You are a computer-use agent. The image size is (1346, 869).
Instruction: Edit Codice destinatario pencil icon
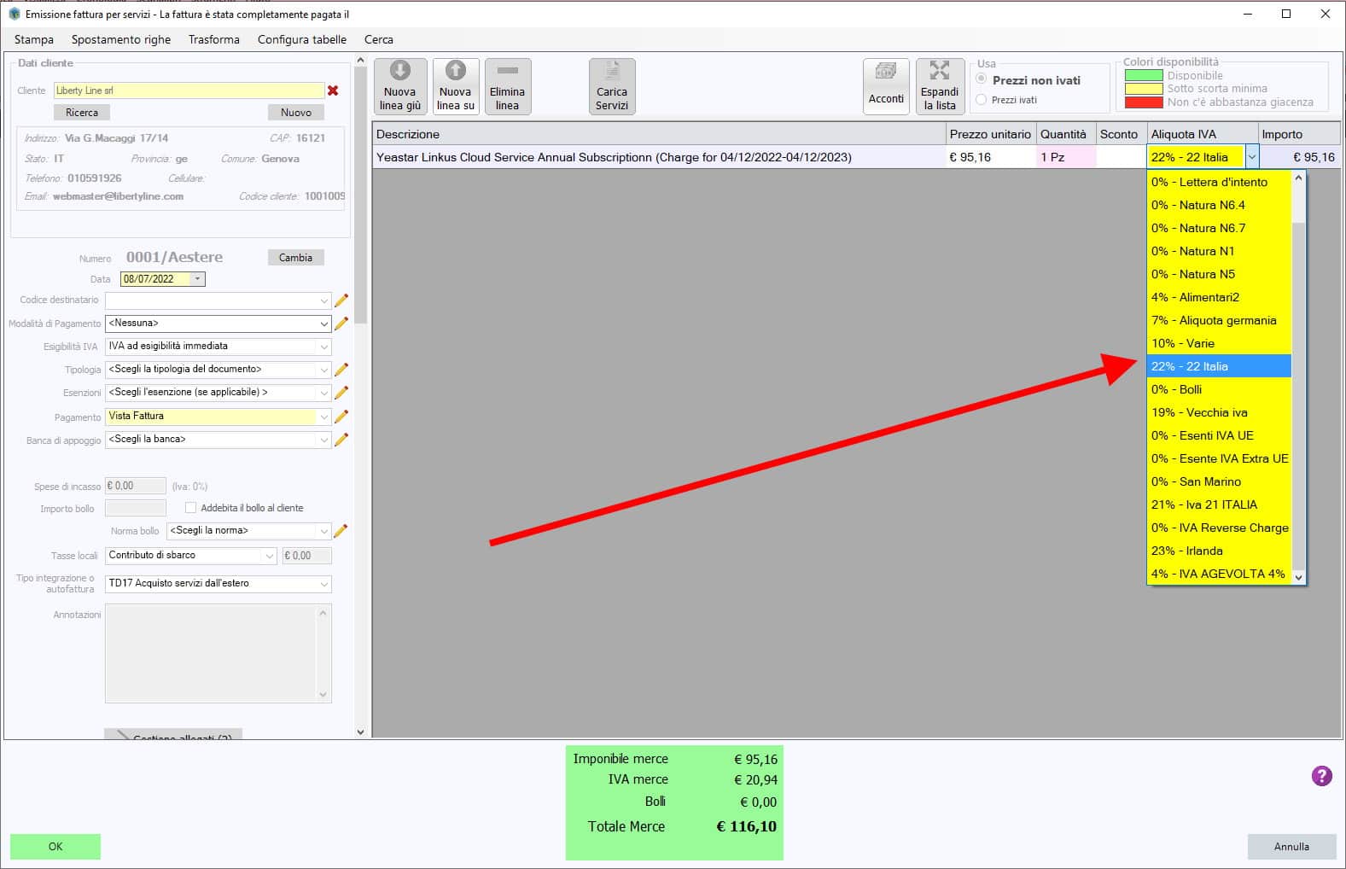[x=341, y=300]
